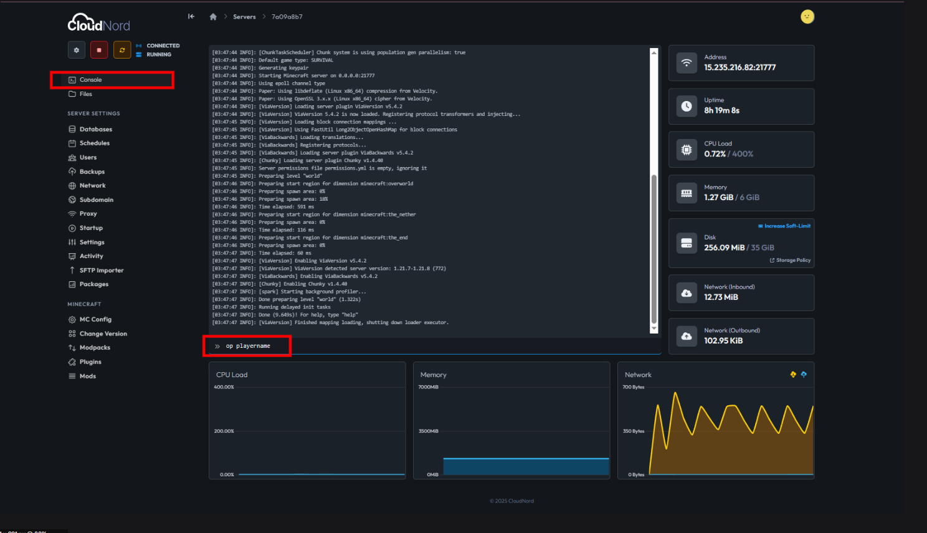The height and width of the screenshot is (533, 927).
Task: Open the Network settings page
Action: (x=92, y=186)
